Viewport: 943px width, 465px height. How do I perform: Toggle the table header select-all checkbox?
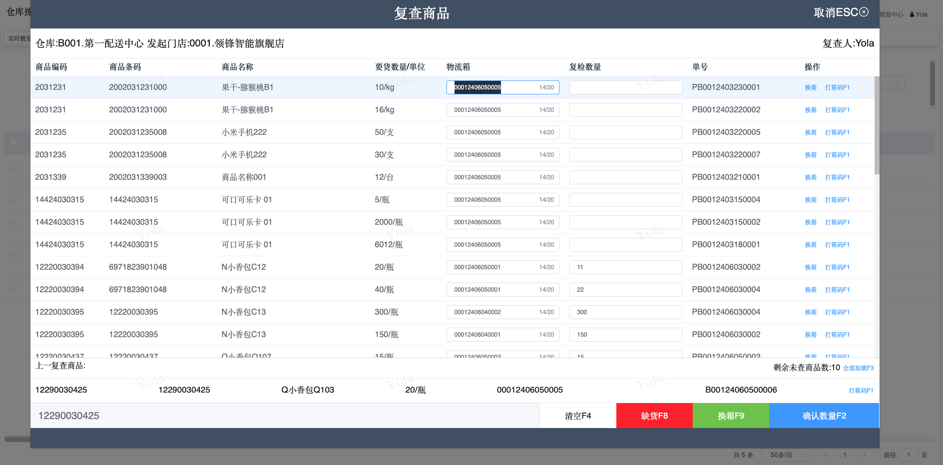pyautogui.click(x=13, y=141)
